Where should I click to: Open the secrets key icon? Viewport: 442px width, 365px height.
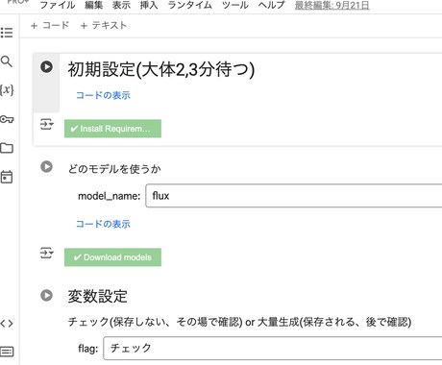point(7,119)
